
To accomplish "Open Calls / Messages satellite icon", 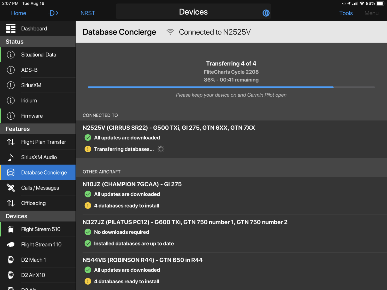I will point(11,188).
